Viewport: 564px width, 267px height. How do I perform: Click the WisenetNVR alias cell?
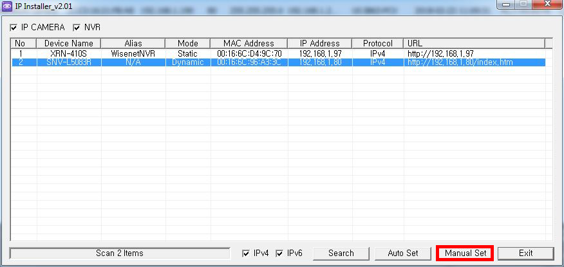133,54
